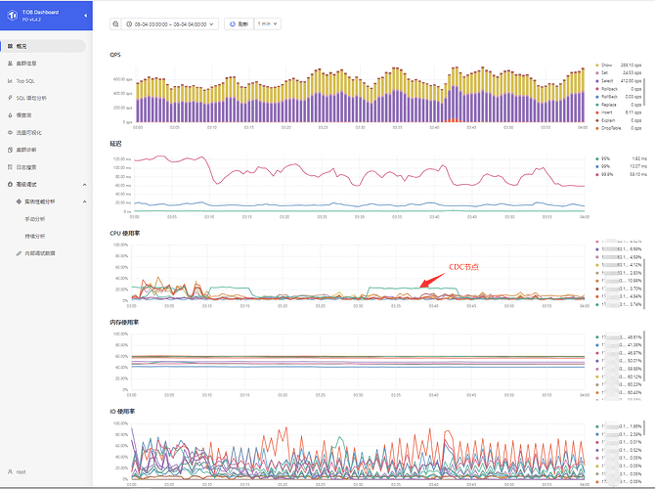Image resolution: width=655 pixels, height=489 pixels.
Task: Select the overview menu item
Action: pos(22,46)
